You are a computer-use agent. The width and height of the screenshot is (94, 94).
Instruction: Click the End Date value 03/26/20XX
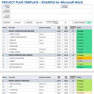click(39, 23)
